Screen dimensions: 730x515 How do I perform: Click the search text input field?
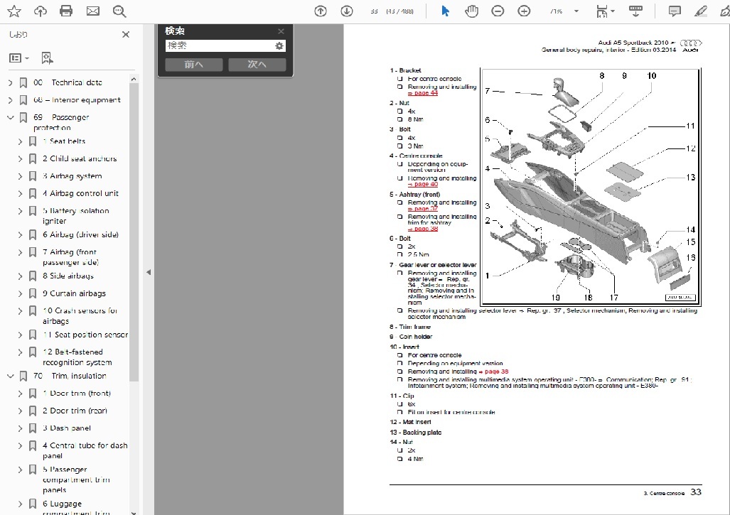pos(219,45)
